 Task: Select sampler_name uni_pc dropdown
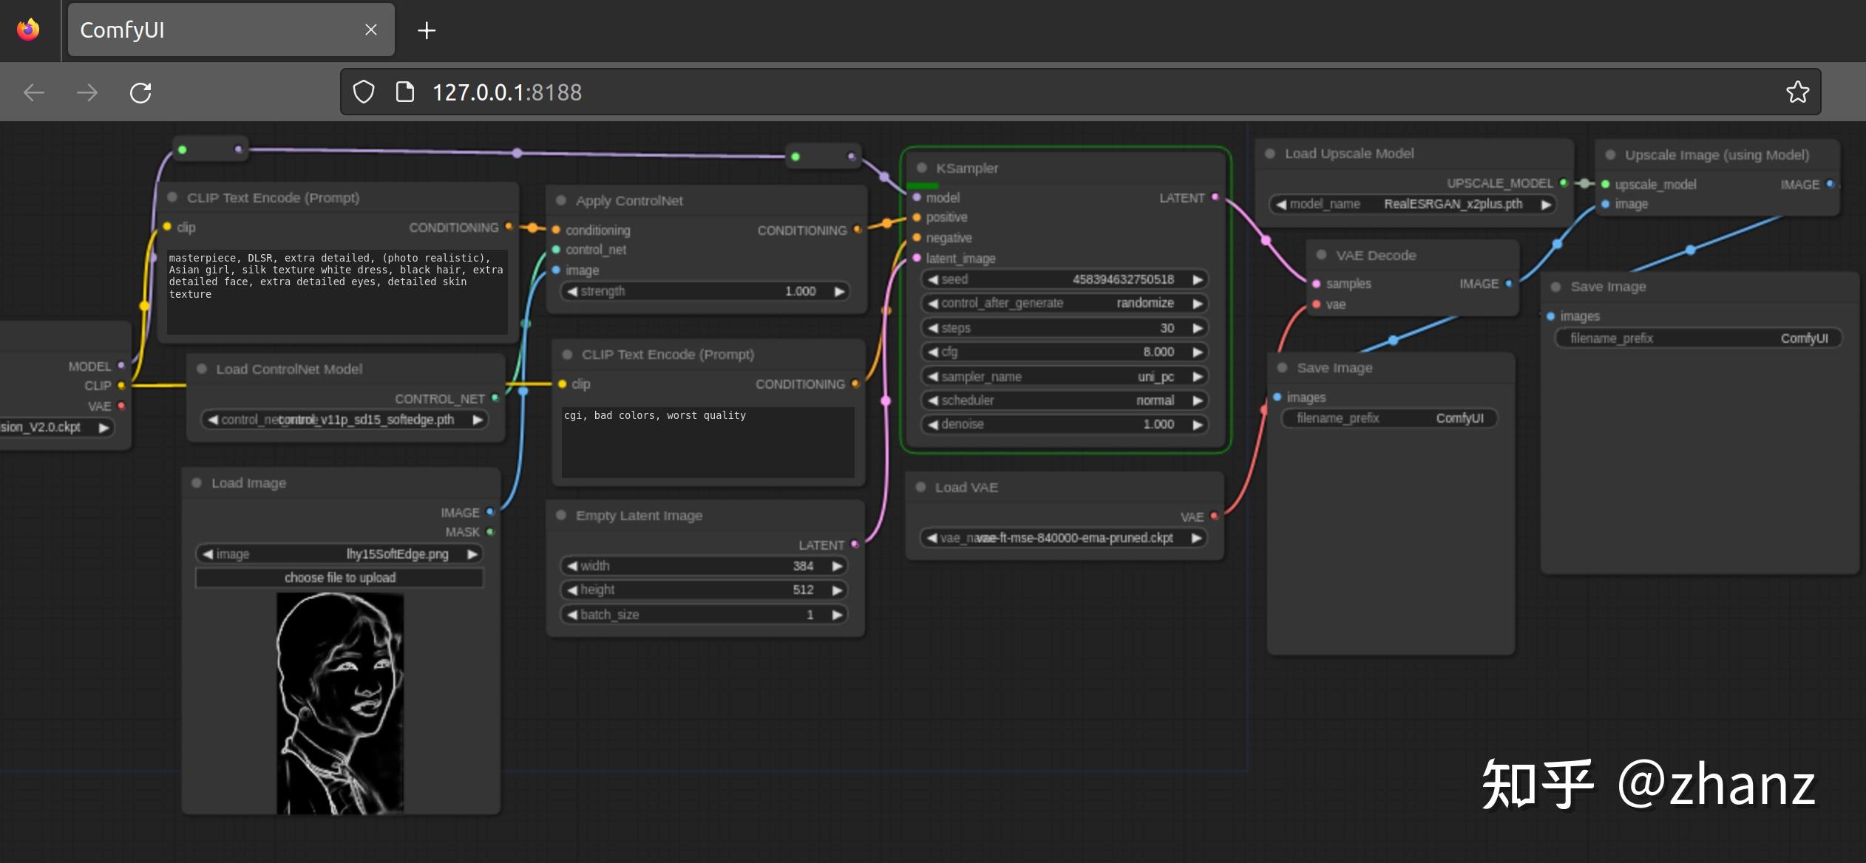1062,375
